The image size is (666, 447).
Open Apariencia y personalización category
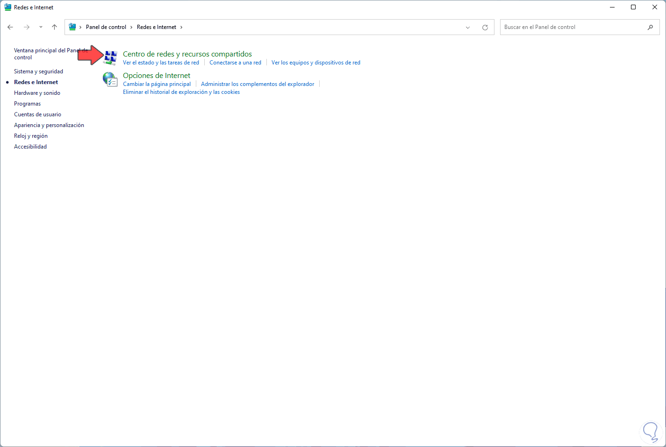tap(49, 125)
